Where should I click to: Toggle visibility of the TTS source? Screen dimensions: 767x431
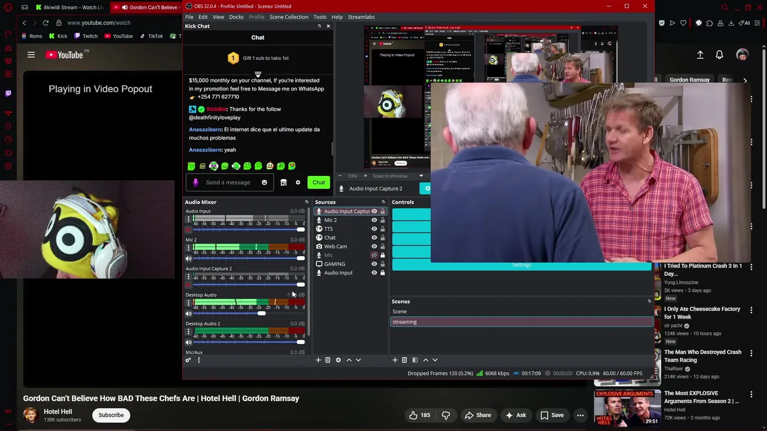pos(374,229)
